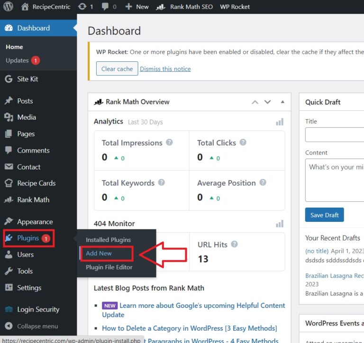This screenshot has width=364, height=343.
Task: Click help icon beside Average Position
Action: [263, 182]
